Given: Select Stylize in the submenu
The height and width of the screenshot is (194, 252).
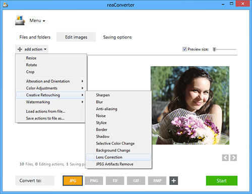Looking at the screenshot, I should (x=118, y=123).
